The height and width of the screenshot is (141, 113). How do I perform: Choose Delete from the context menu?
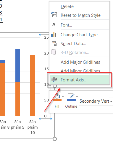[x=67, y=6]
